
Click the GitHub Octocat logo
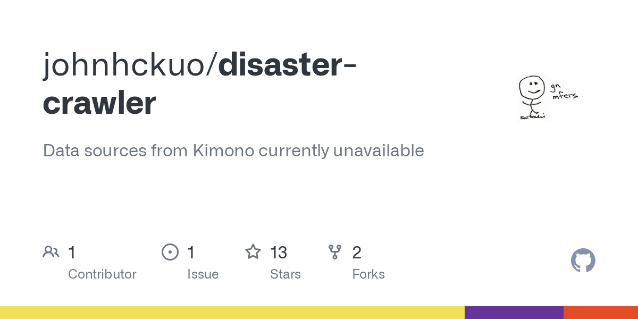click(x=583, y=261)
